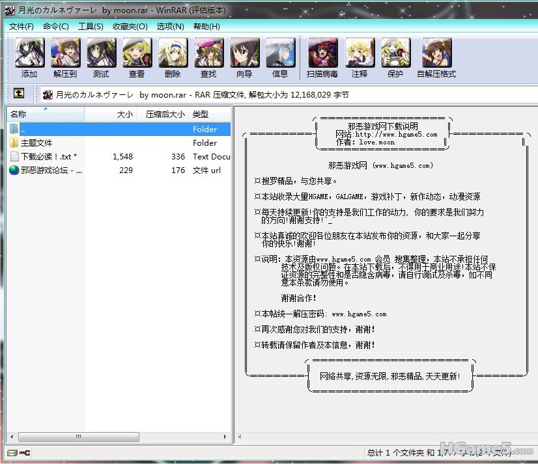
Task: Click the 查找 (Find) toolbar icon
Action: click(x=208, y=53)
